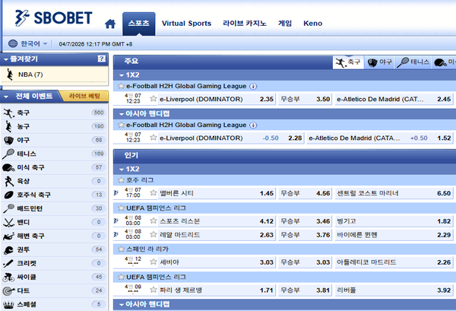Switch to Virtual Sports tab
Image resolution: width=456 pixels, height=311 pixels.
tap(186, 24)
